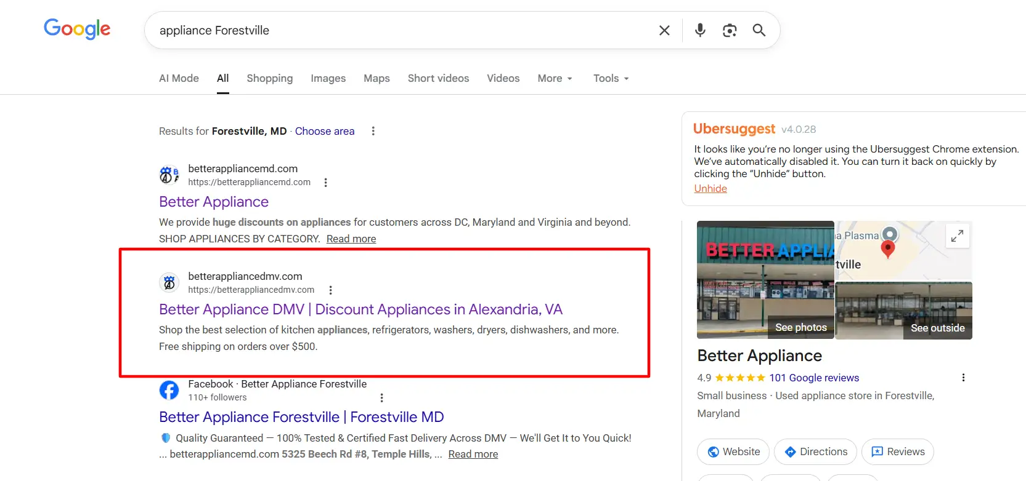Screen dimensions: 1026x481
Task: Open location results options menu
Action: coord(373,131)
